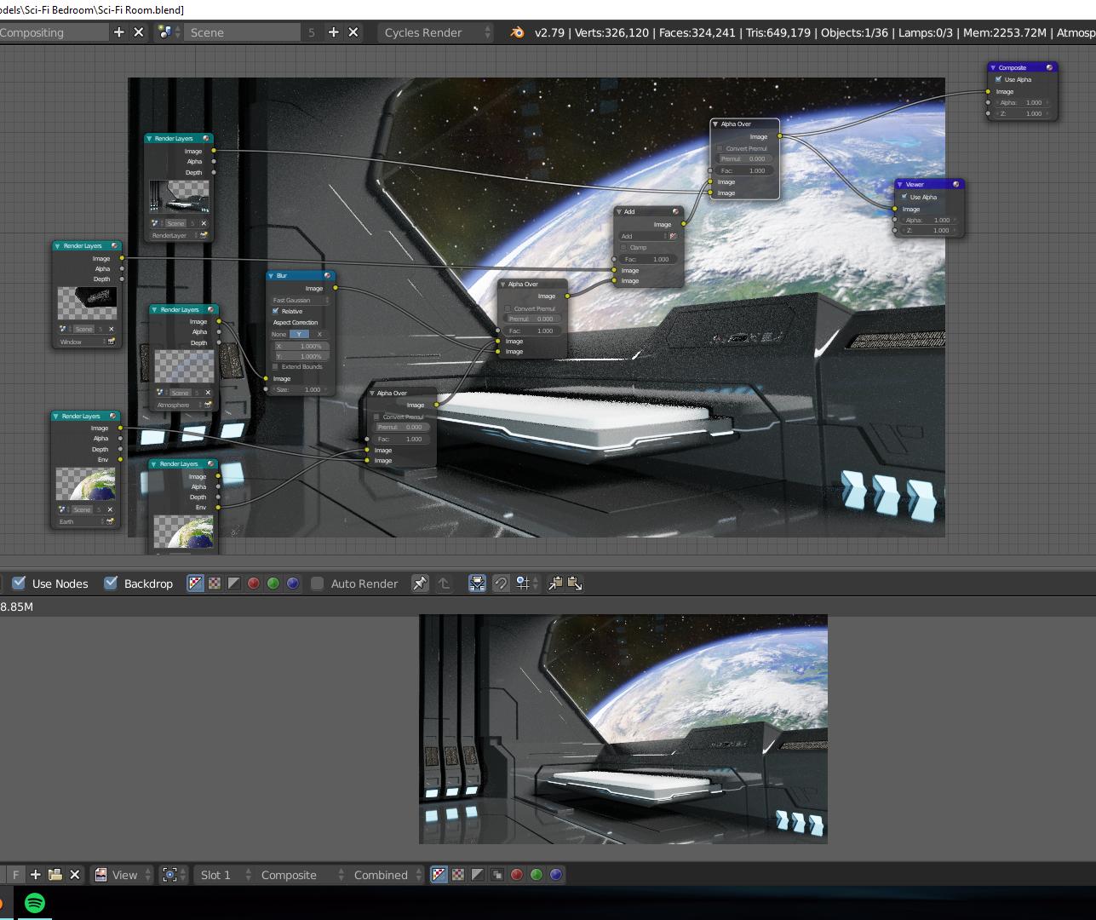Viewport: 1096px width, 920px height.
Task: Show color and alpha in node editor backdrop
Action: 195,584
